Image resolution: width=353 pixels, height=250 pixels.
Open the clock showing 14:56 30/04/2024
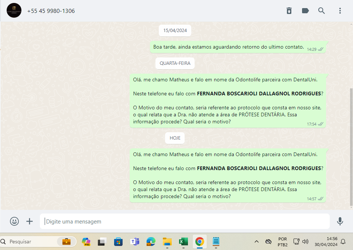pos(326,242)
